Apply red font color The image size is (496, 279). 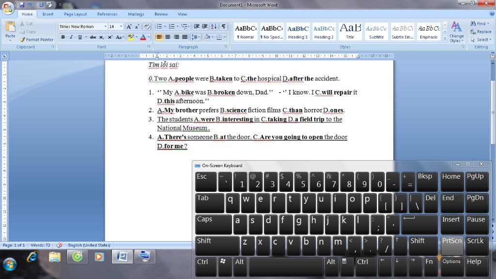tap(143, 37)
